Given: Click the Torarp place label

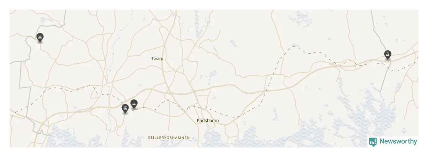Looking at the screenshot, I should 157,59.
